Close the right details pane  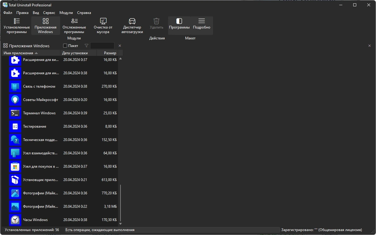click(x=369, y=46)
